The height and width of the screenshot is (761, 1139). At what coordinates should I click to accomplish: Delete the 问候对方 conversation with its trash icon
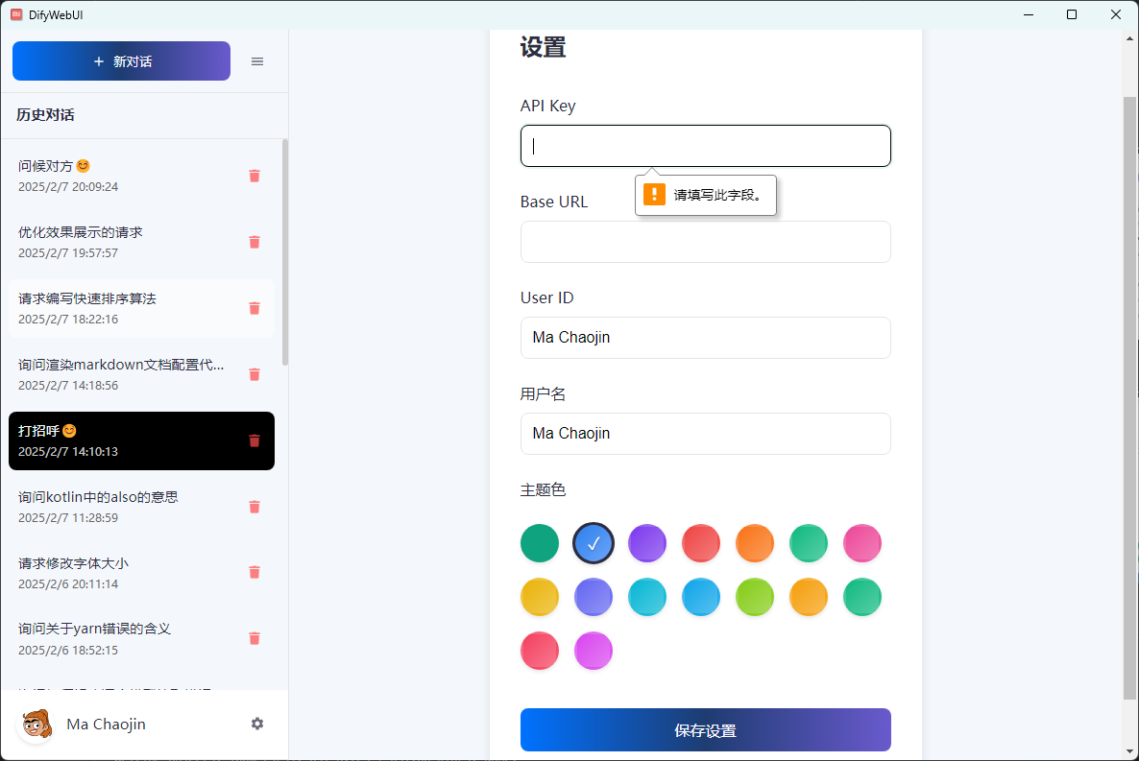(x=254, y=176)
